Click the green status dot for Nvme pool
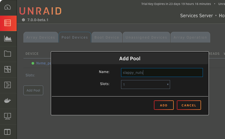 (33, 63)
